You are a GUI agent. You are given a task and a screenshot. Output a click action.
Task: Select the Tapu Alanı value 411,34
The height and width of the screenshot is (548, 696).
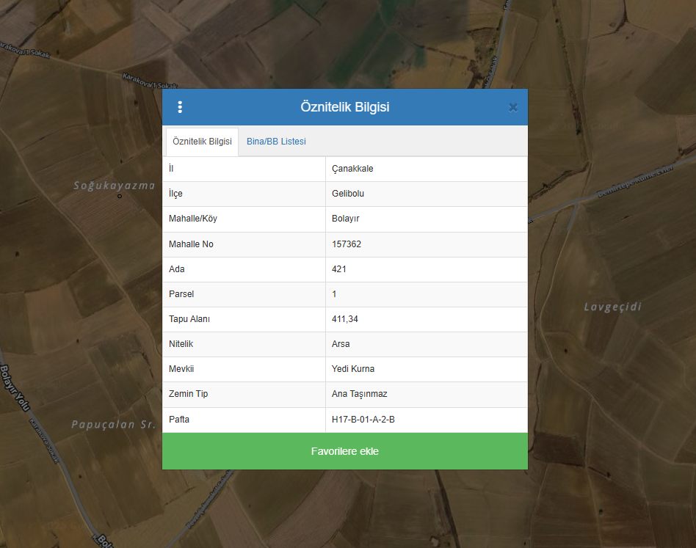pyautogui.click(x=345, y=319)
